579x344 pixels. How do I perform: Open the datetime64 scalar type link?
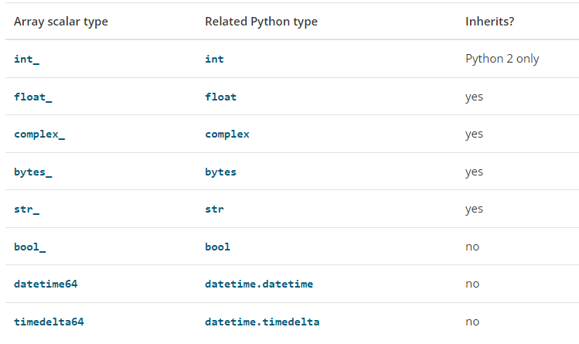click(x=46, y=284)
